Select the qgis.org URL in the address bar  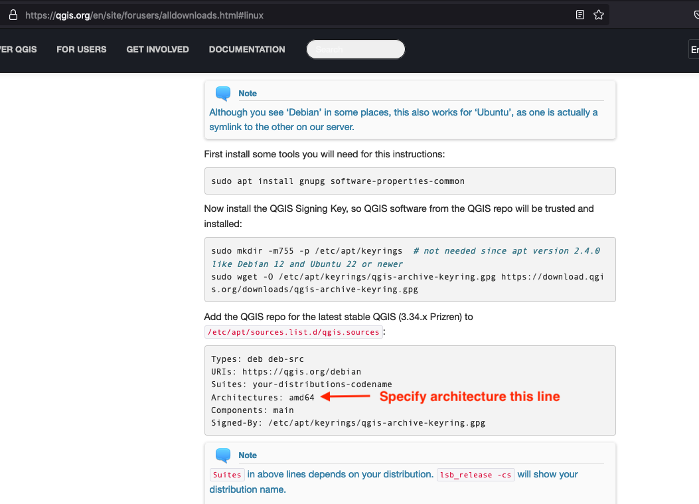(145, 16)
